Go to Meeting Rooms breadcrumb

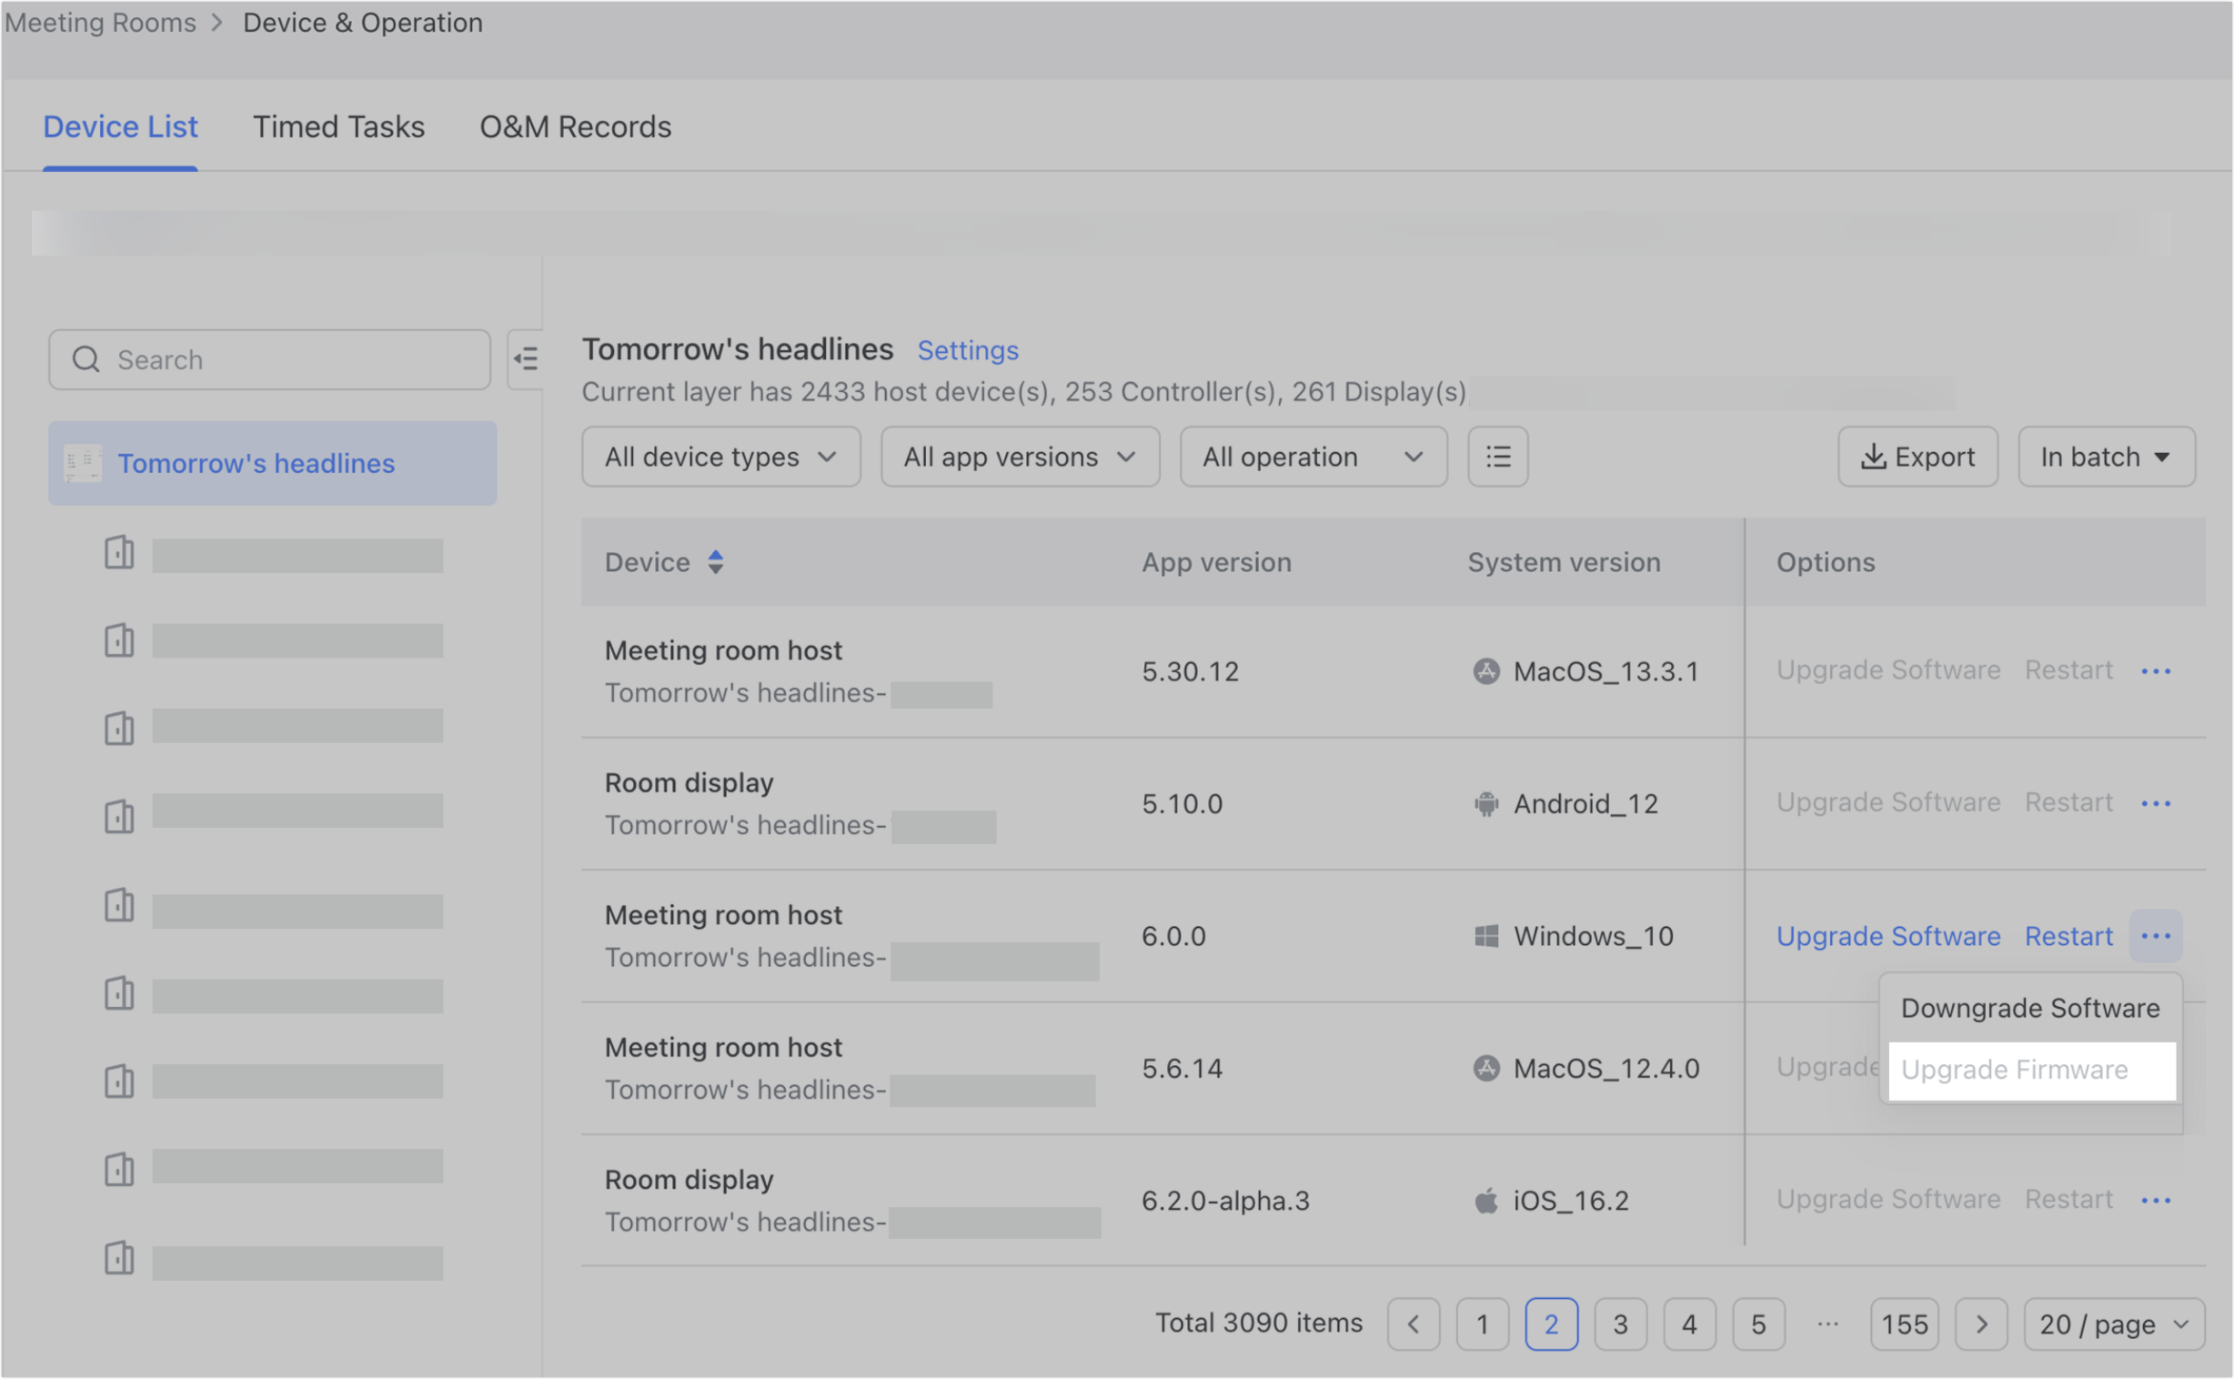point(100,22)
